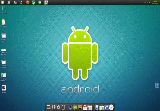Screen dimensions: 160x111
Task: Open the taskbar app with the red-arrow document icon
Action: coord(46,2)
